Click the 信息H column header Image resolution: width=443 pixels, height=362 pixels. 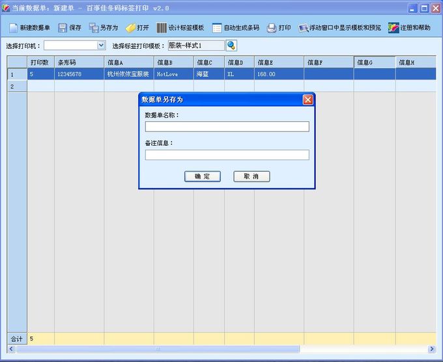[416, 62]
